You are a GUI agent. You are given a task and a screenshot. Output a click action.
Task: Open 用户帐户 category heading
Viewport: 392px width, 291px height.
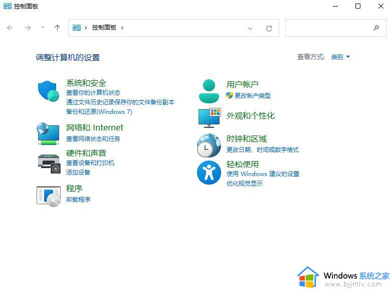click(x=243, y=84)
